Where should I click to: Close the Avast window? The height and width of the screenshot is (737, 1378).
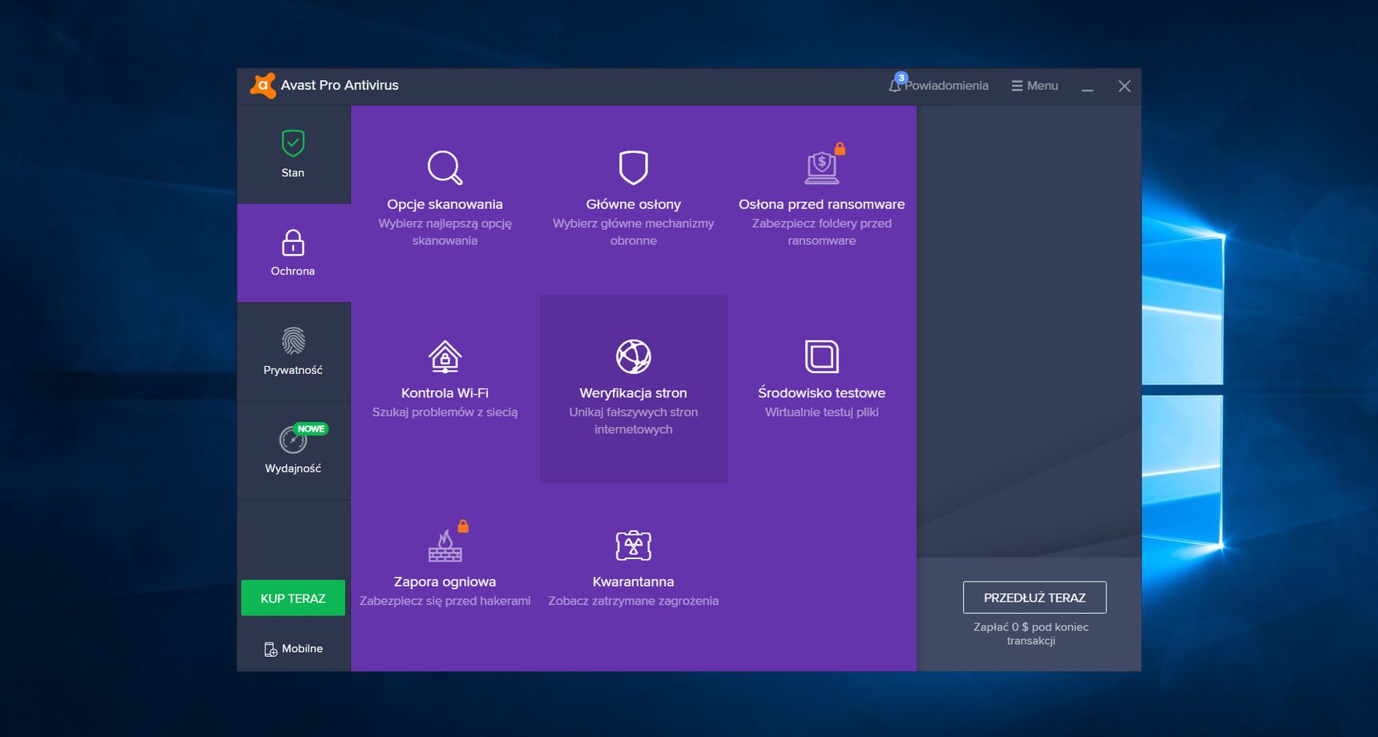tap(1125, 87)
